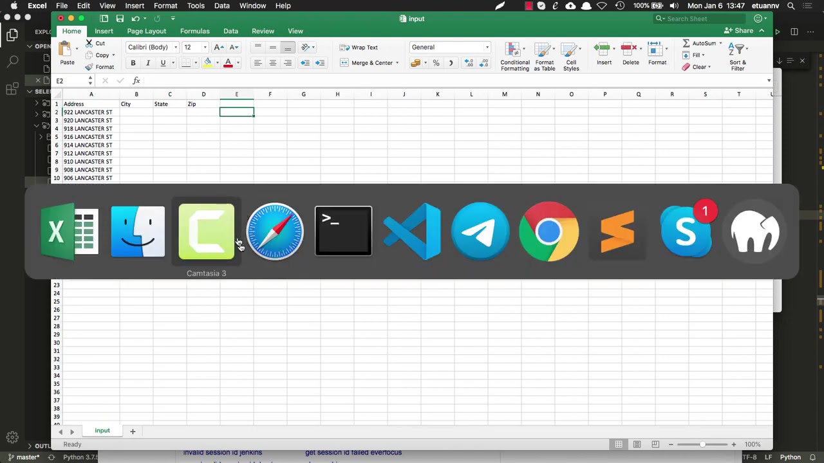Toggle bottom vertical alignment
The image size is (824, 463).
pos(288,48)
